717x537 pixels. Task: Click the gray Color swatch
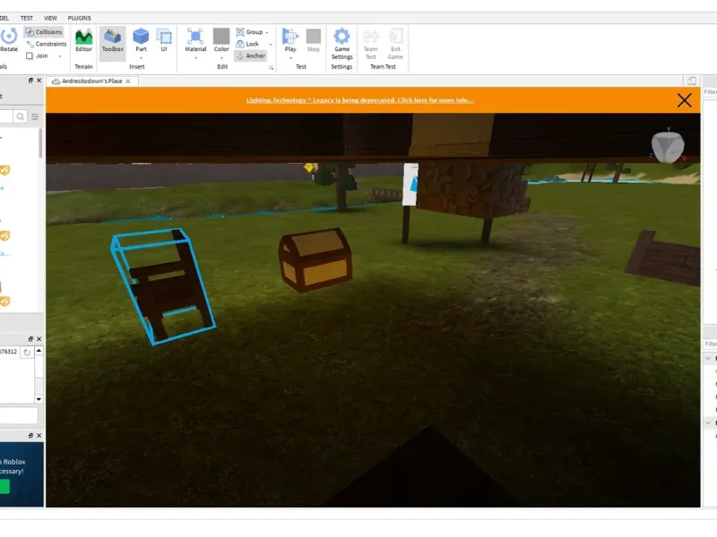tap(221, 37)
